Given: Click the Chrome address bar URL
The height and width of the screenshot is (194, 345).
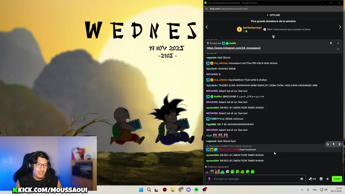Looking at the screenshot, I should [x=229, y=9].
